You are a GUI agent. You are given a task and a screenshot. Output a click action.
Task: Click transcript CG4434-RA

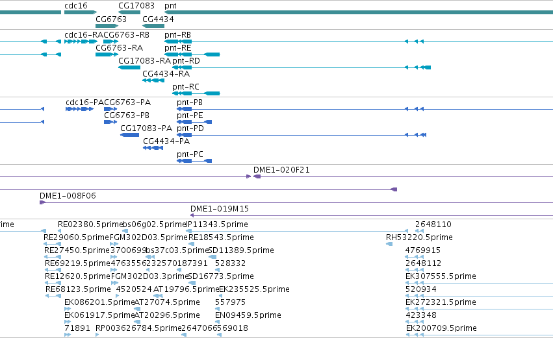tap(166, 74)
